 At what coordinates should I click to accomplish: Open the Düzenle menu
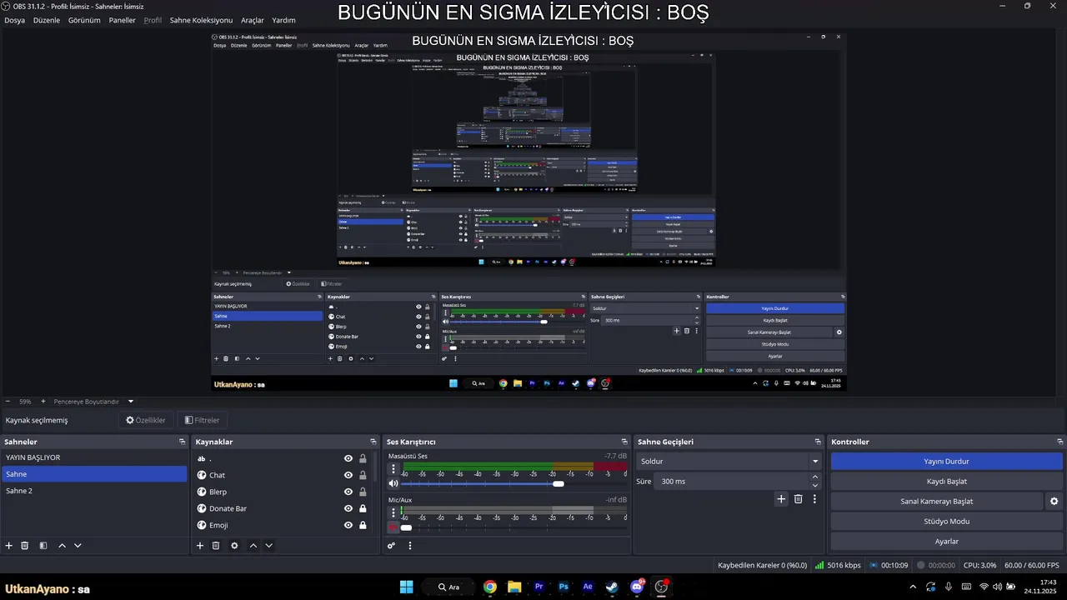47,20
